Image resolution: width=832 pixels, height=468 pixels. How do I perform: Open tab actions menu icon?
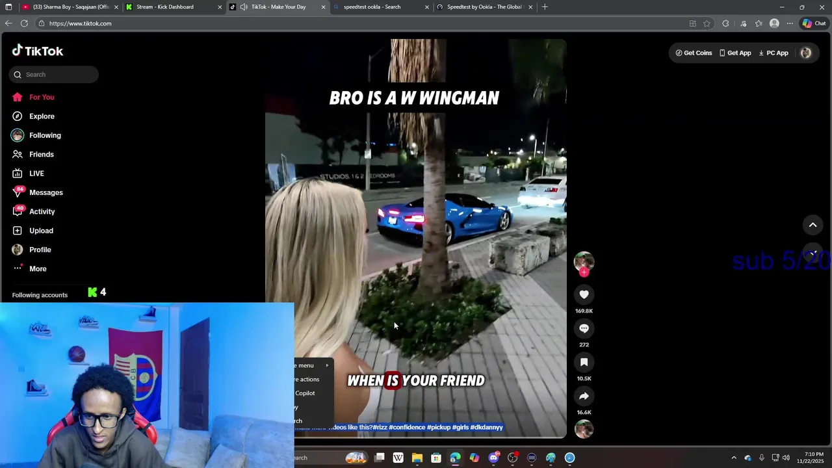(8, 7)
